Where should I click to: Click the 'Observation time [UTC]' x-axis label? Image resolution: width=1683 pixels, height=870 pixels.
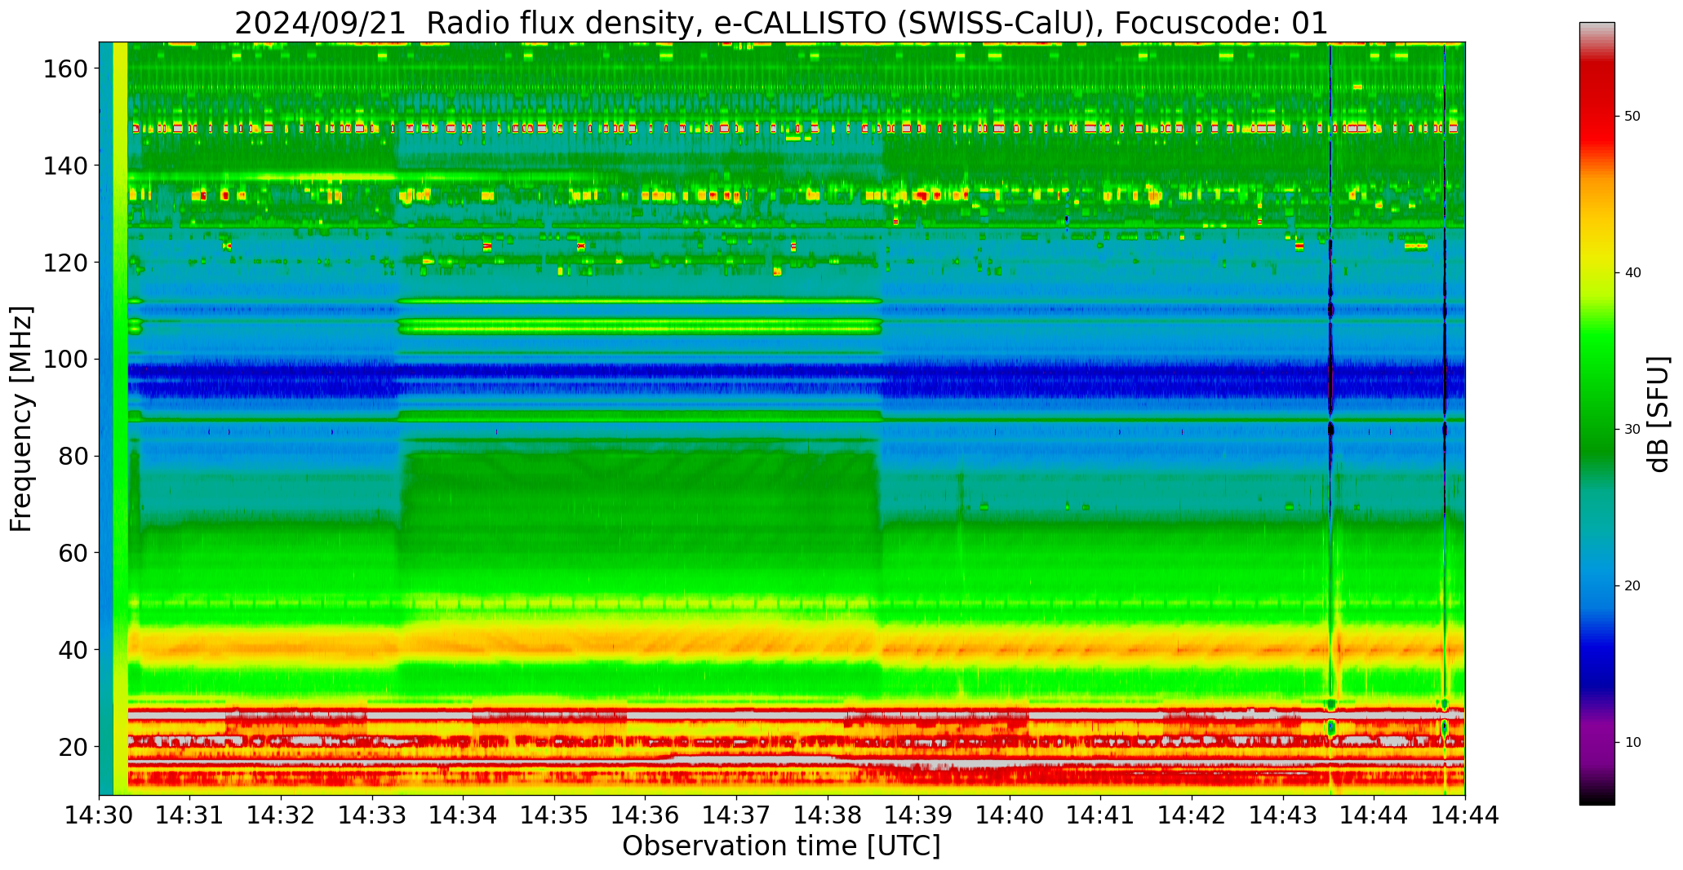781,846
